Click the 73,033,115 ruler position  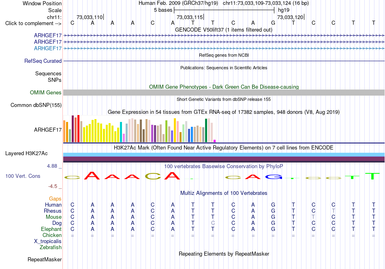tap(190, 17)
